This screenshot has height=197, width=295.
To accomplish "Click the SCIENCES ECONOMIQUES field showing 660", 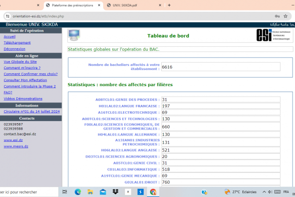I will click(221, 127).
